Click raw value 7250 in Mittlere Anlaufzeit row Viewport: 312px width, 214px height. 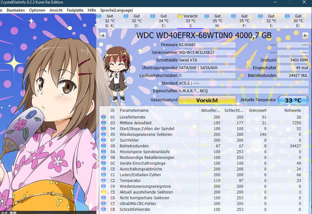[x=297, y=123]
